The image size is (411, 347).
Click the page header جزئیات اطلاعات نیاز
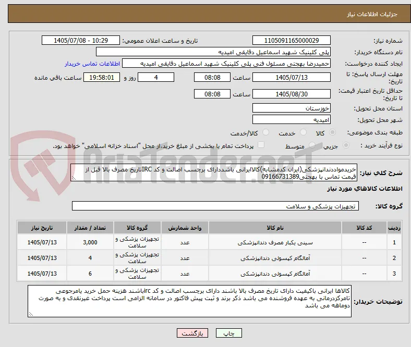[372, 14]
